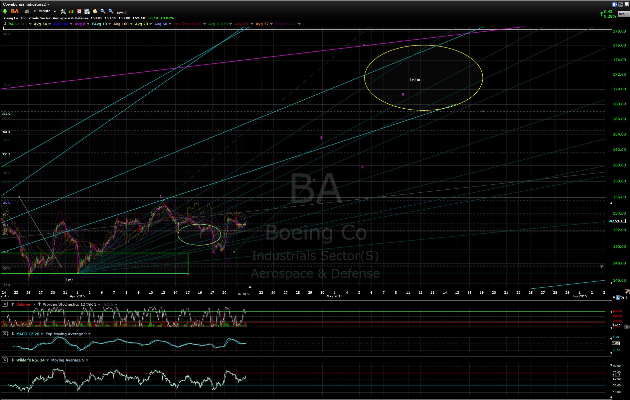Select fixed scale F button

627,297
